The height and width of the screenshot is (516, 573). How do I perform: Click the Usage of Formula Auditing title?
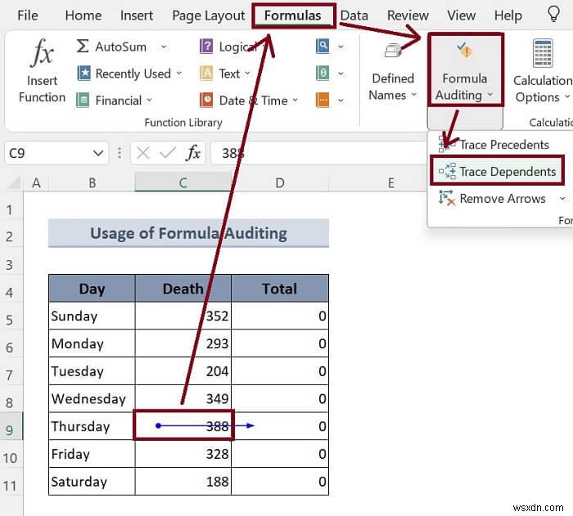[x=188, y=233]
